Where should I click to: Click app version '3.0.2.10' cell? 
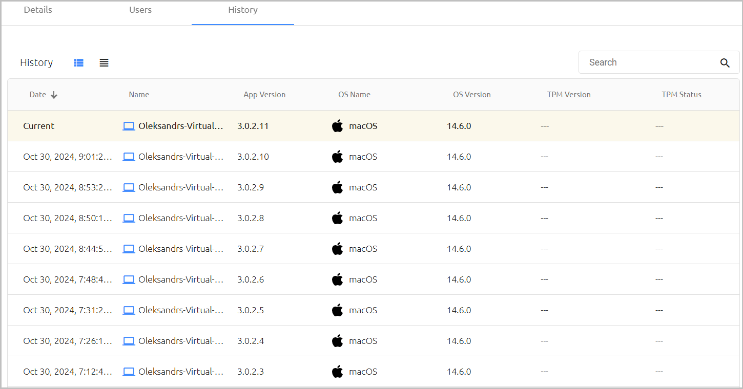tap(253, 157)
